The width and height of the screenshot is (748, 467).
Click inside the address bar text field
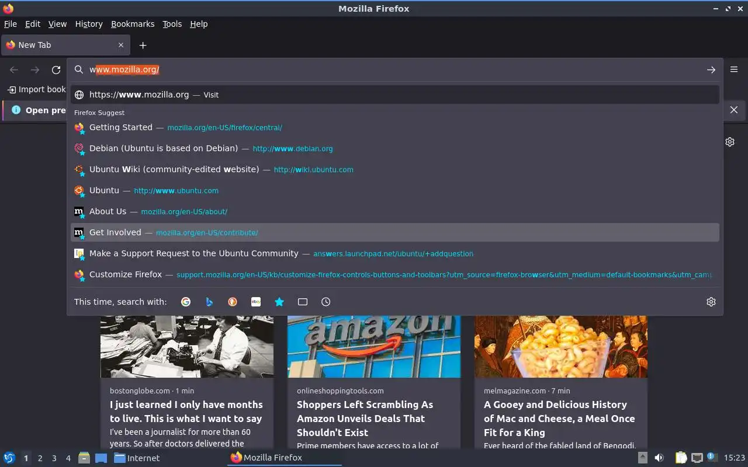395,69
